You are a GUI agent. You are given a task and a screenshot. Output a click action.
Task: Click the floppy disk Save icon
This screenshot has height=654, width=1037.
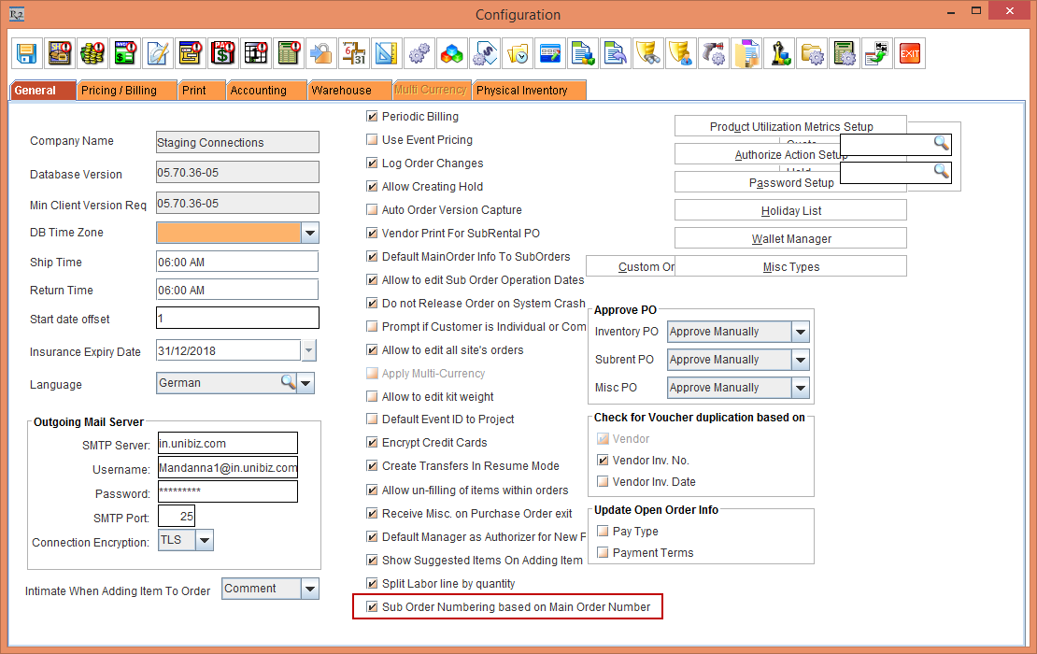click(26, 53)
